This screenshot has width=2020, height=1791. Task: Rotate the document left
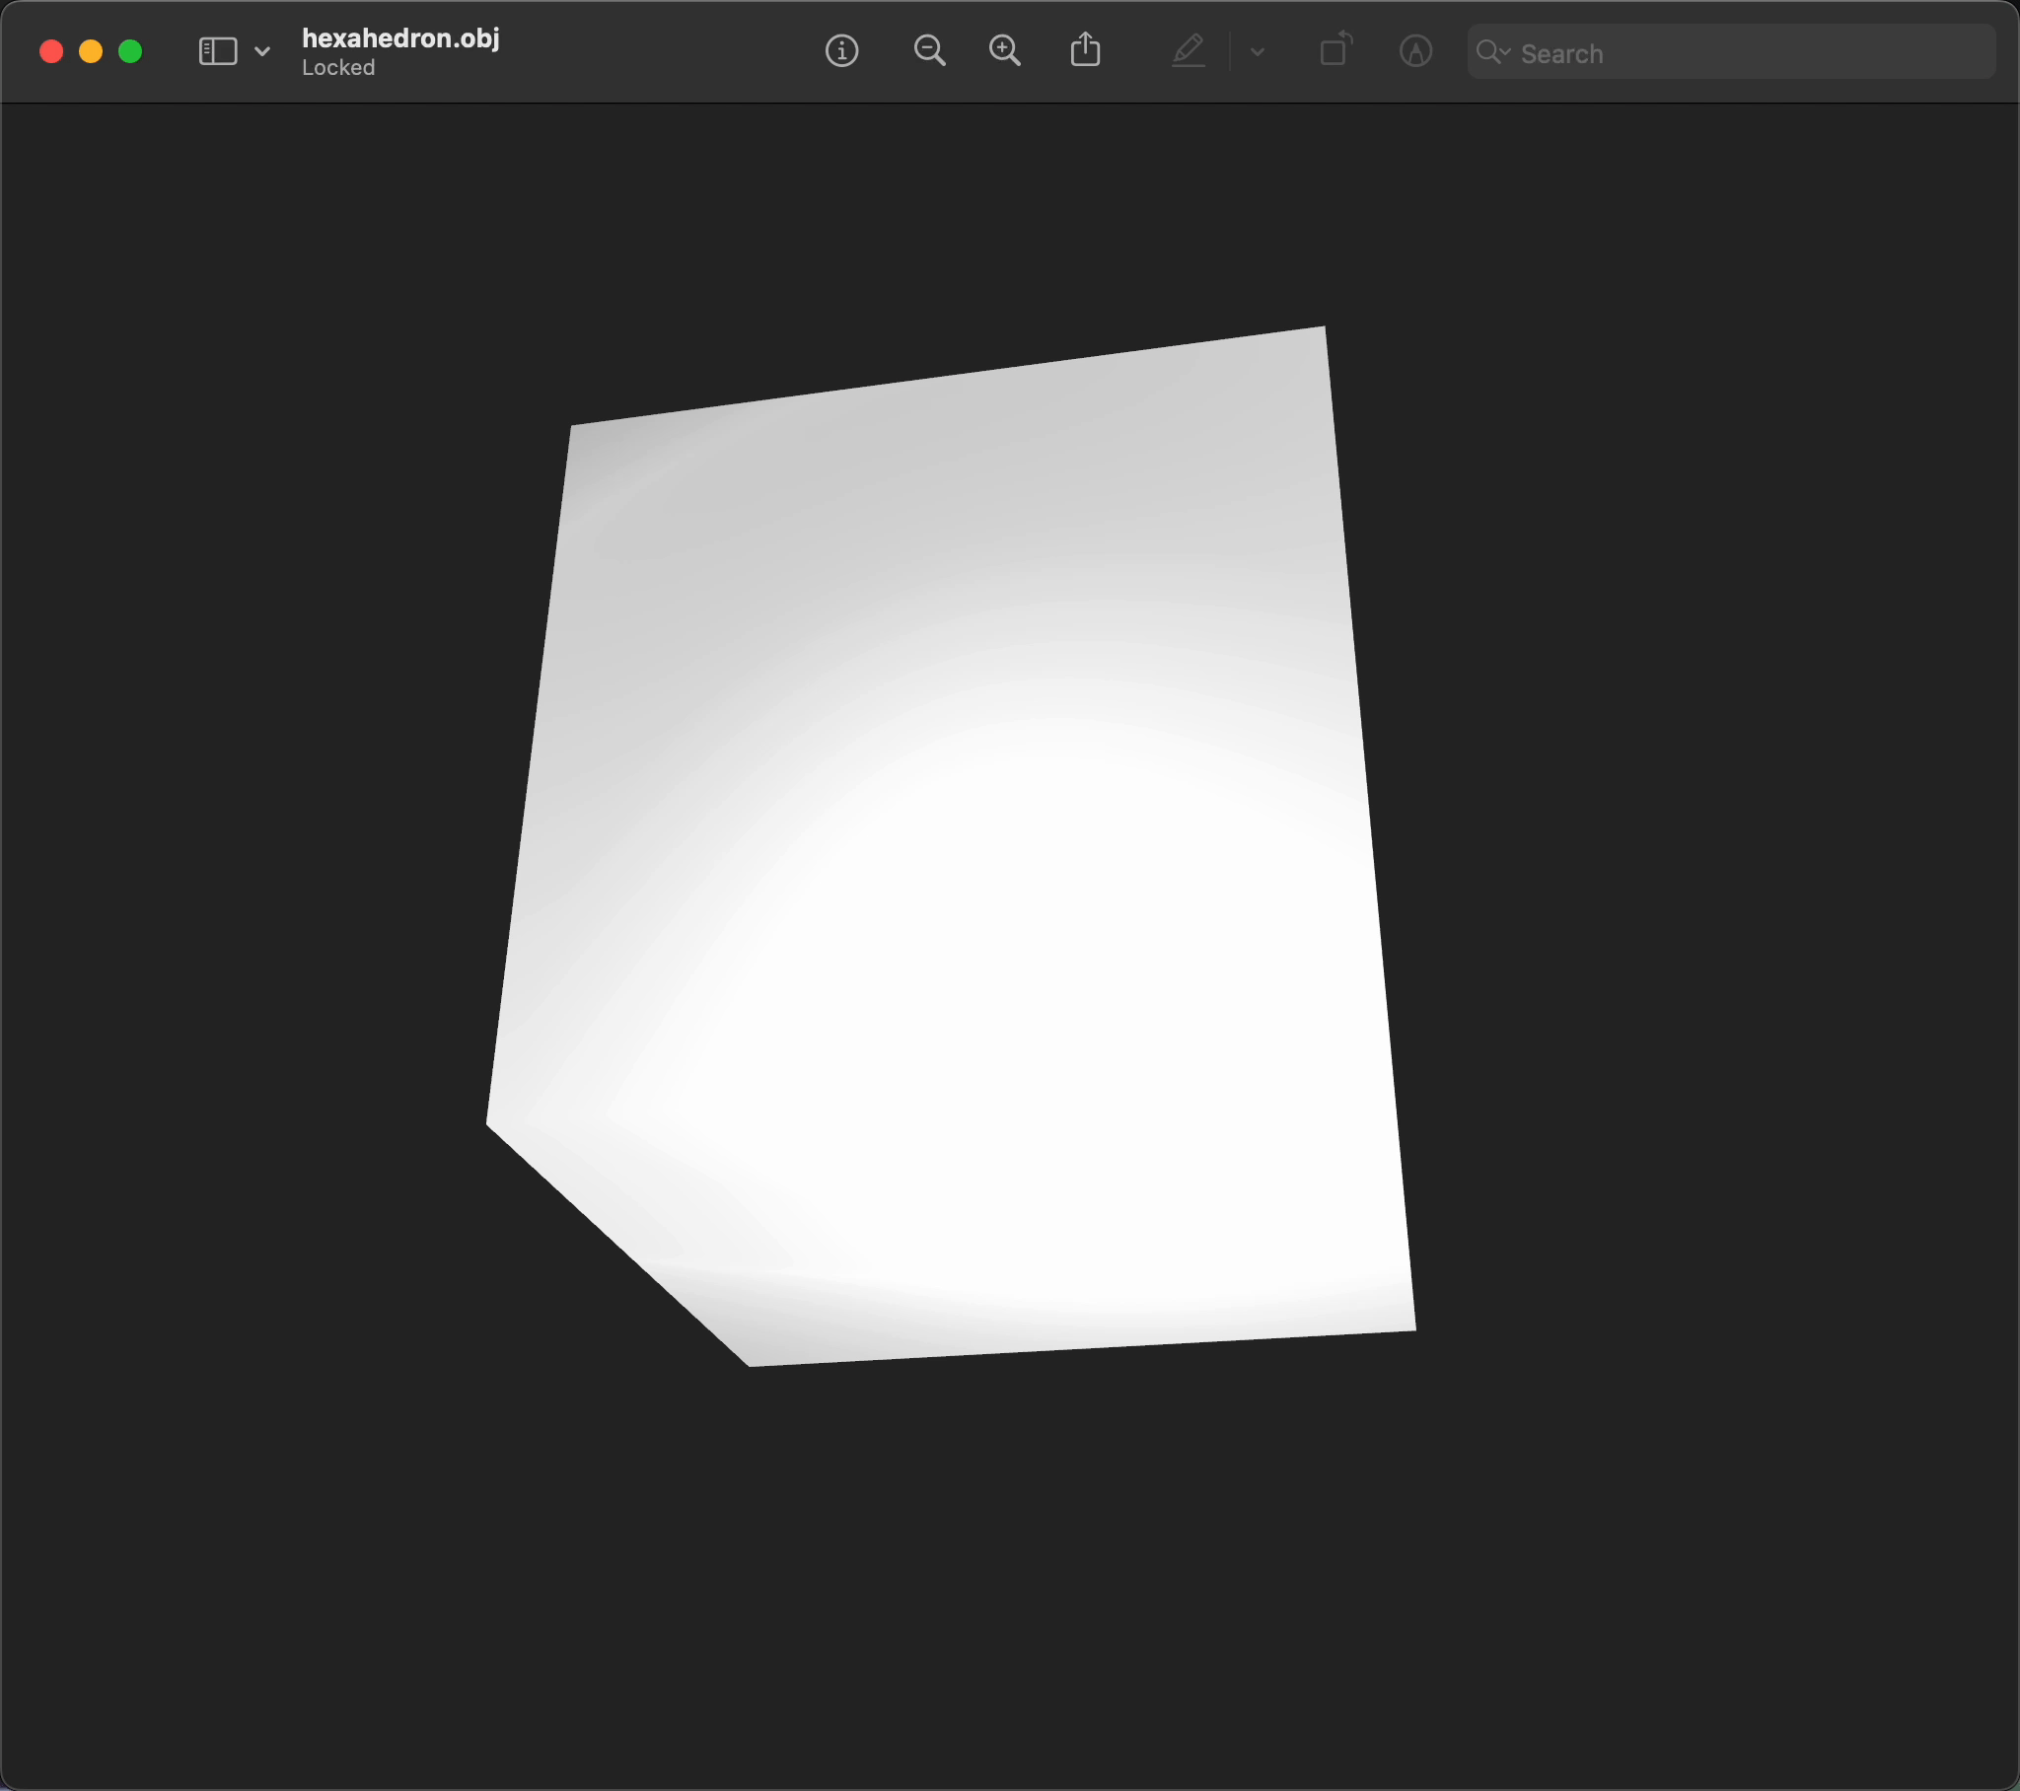[x=1335, y=50]
